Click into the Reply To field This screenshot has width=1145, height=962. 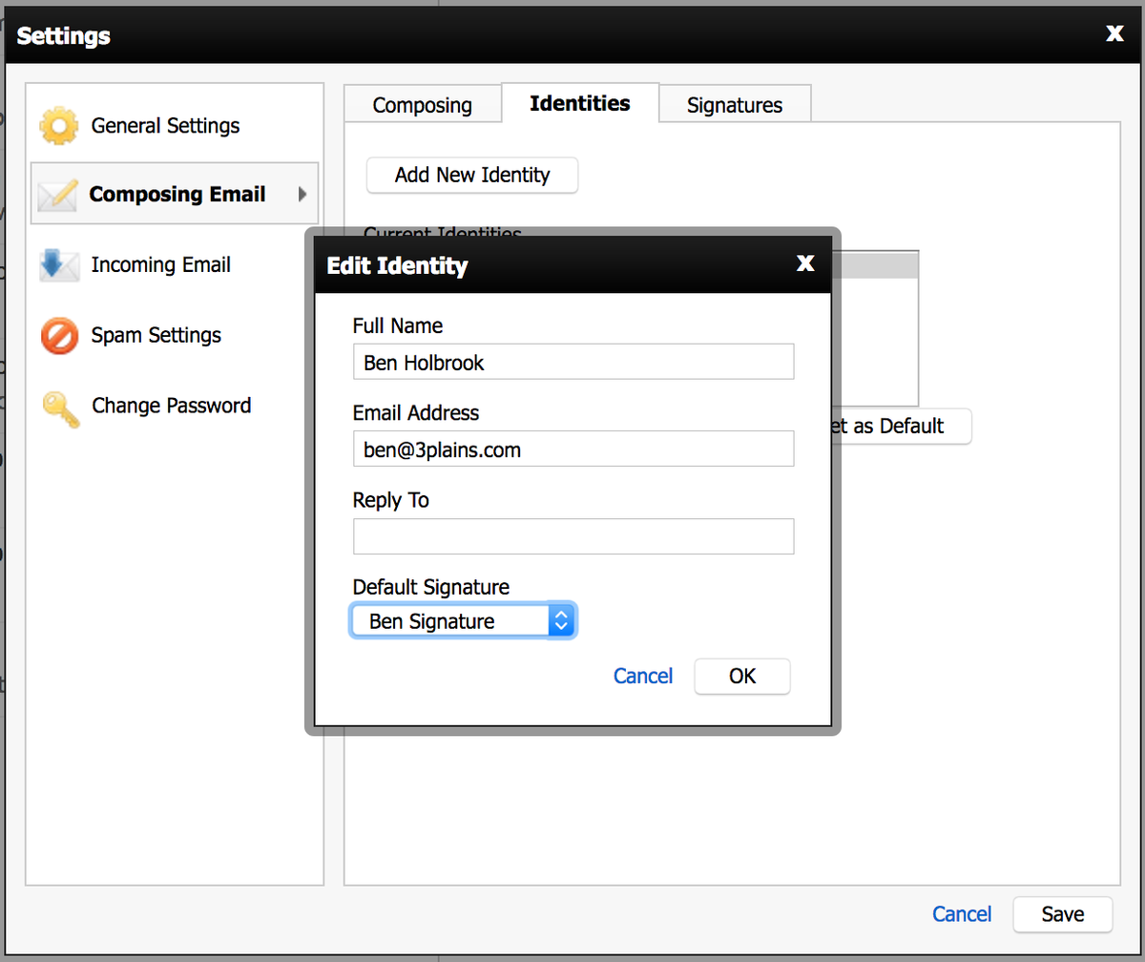pos(573,536)
